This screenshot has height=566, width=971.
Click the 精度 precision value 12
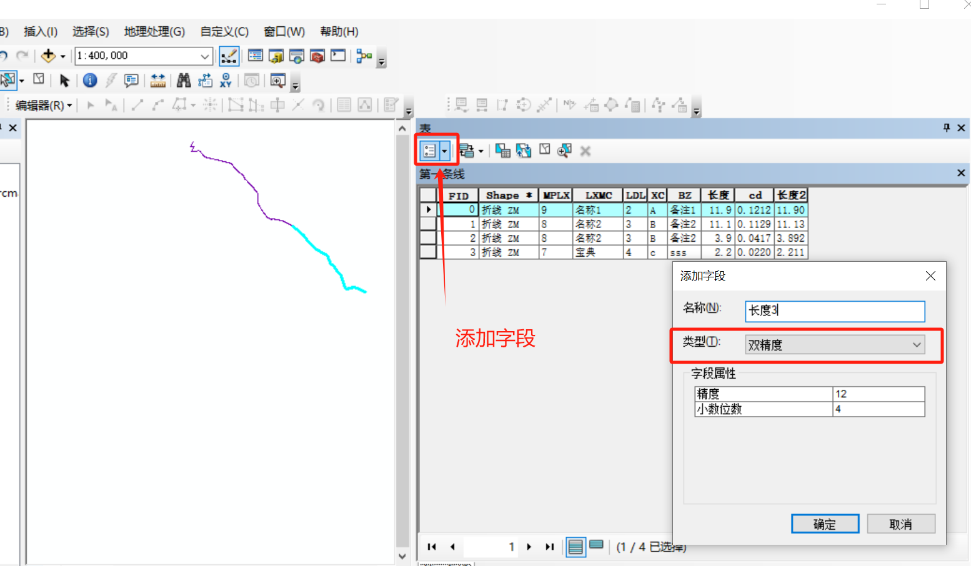879,394
